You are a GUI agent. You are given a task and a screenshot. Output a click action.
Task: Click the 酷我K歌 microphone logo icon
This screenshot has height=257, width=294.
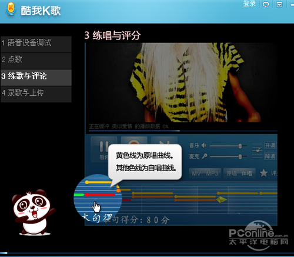(x=11, y=9)
